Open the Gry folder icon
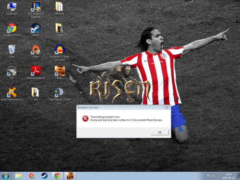Screen dimensions: 240x180 pyautogui.click(x=36, y=94)
